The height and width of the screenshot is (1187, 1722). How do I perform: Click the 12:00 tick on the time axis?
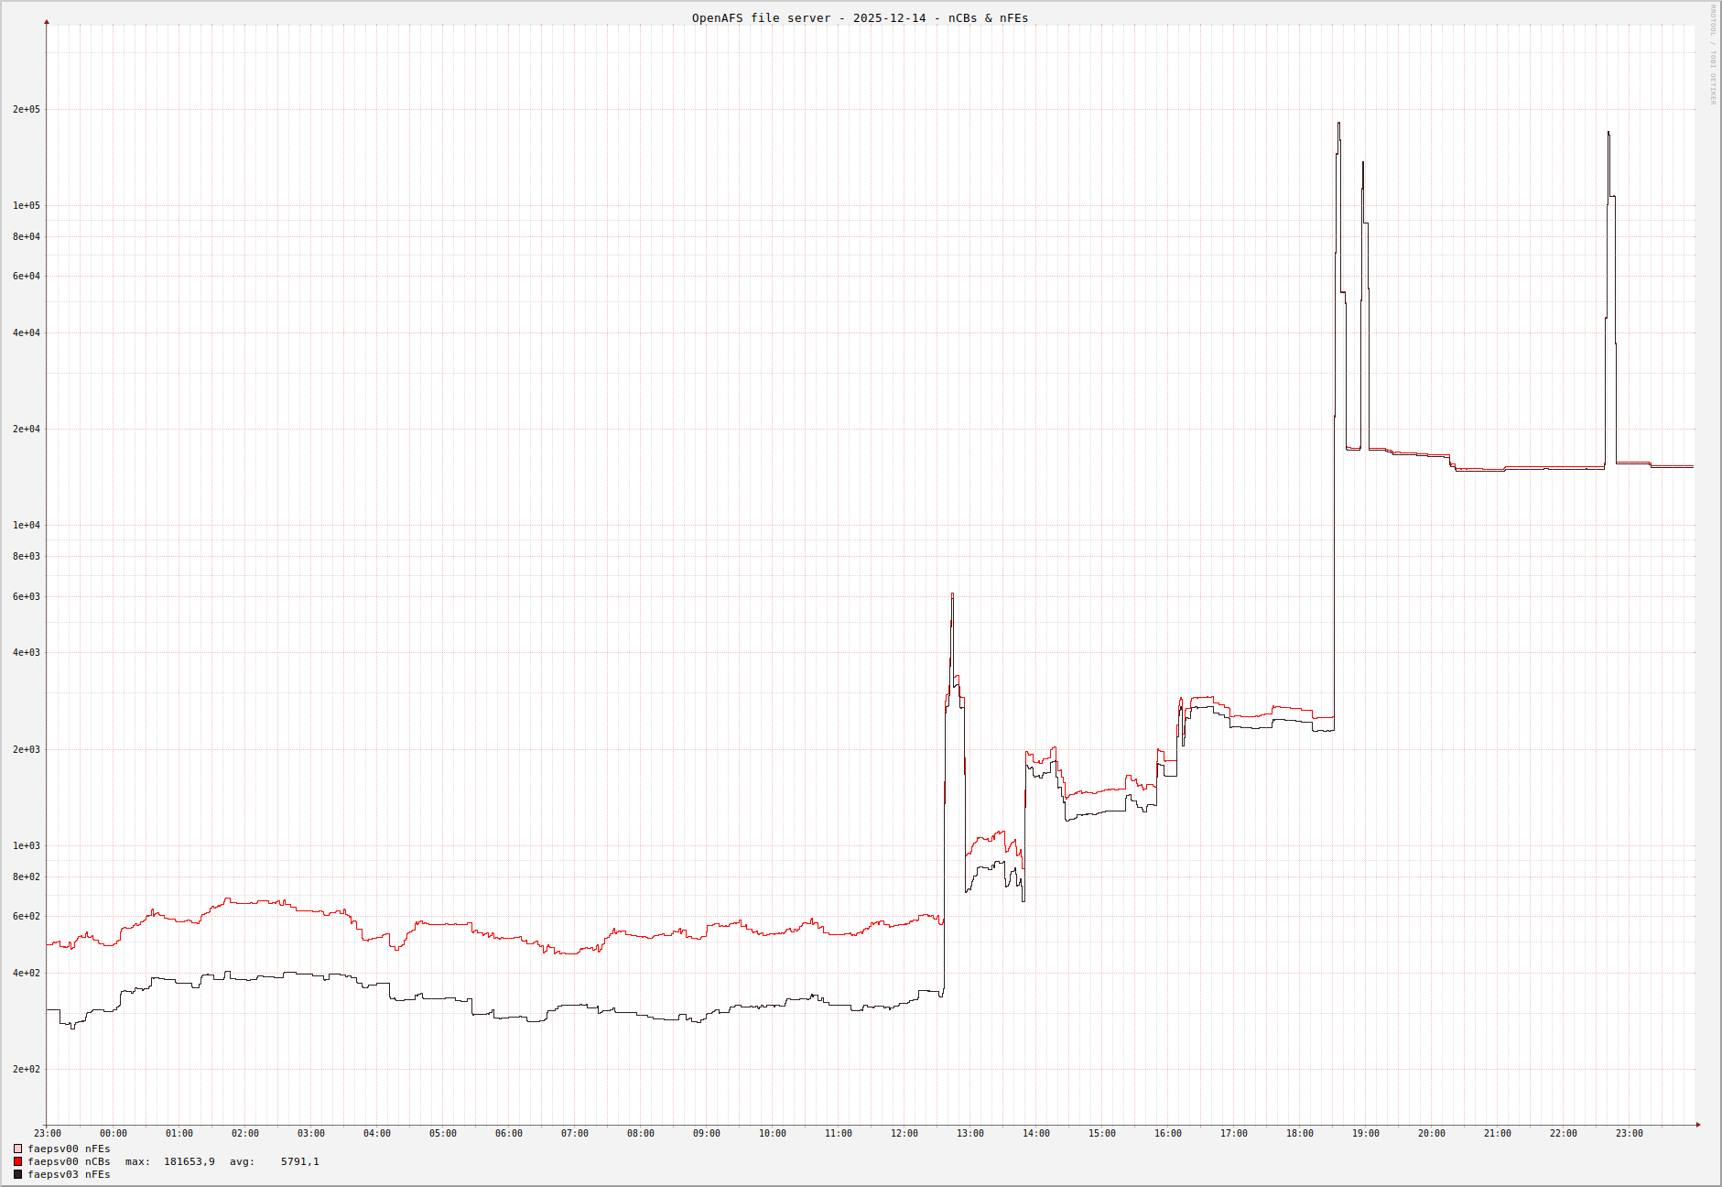click(x=904, y=1134)
